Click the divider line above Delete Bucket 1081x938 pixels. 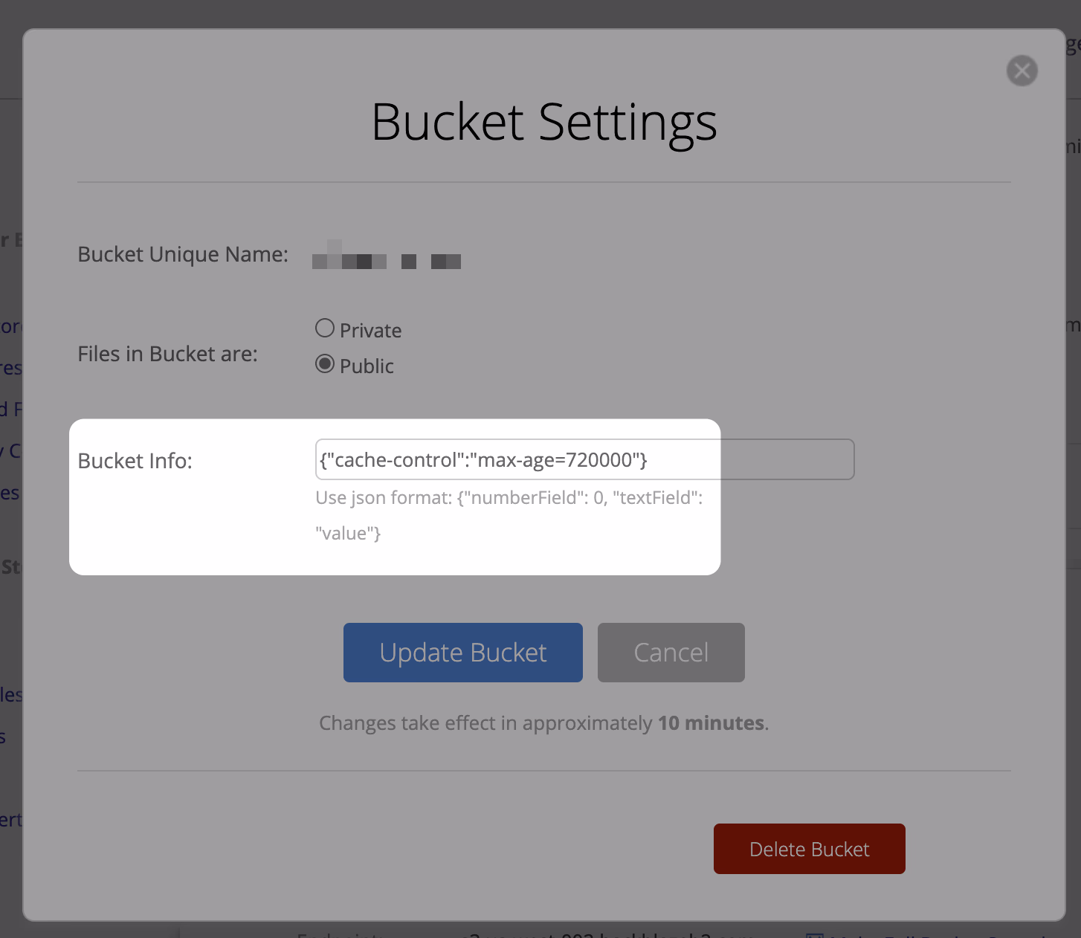coord(543,771)
